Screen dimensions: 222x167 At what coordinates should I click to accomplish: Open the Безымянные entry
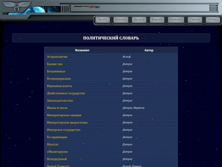[x=56, y=71]
